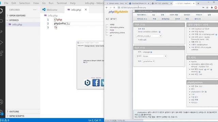This screenshot has width=218, height=122.
Task: Open the Help menu in VS Code
Action: [x=73, y=3]
